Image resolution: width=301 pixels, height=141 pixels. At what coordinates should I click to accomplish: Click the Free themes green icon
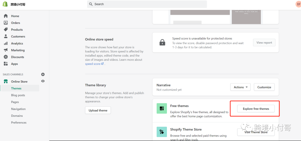tap(162, 108)
